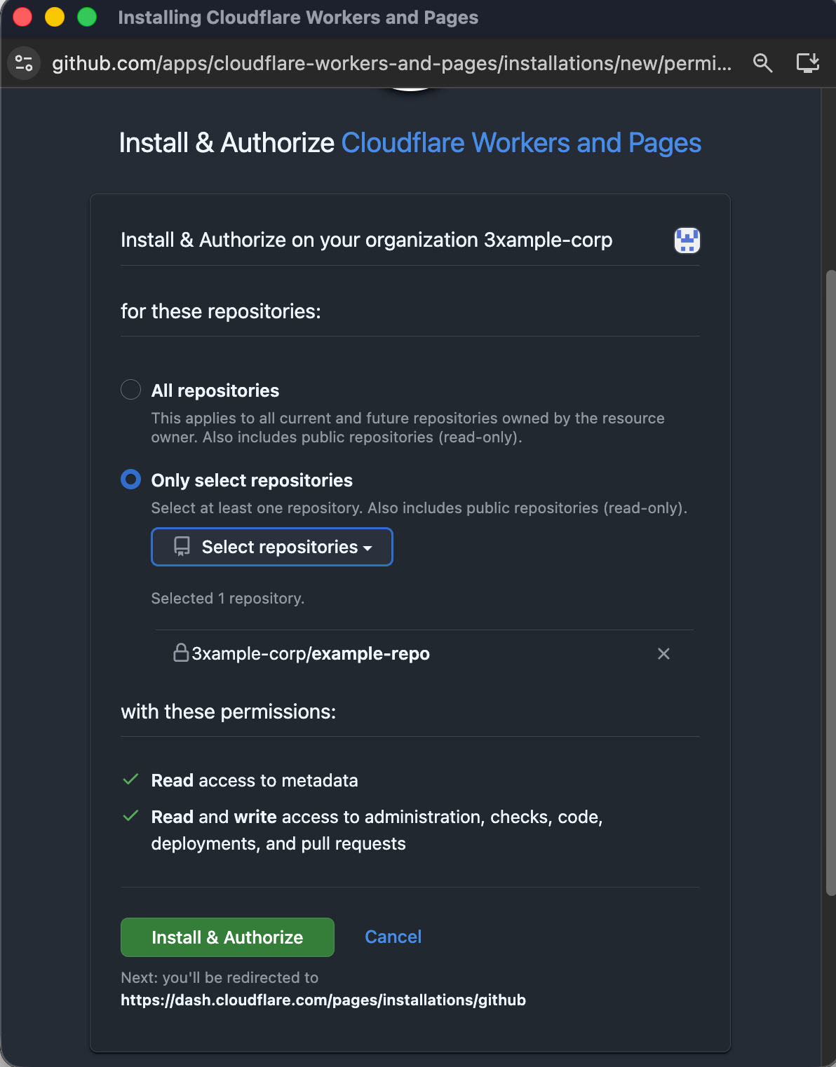Click the caret arrow on Select repositories
836x1067 pixels.
coord(368,548)
